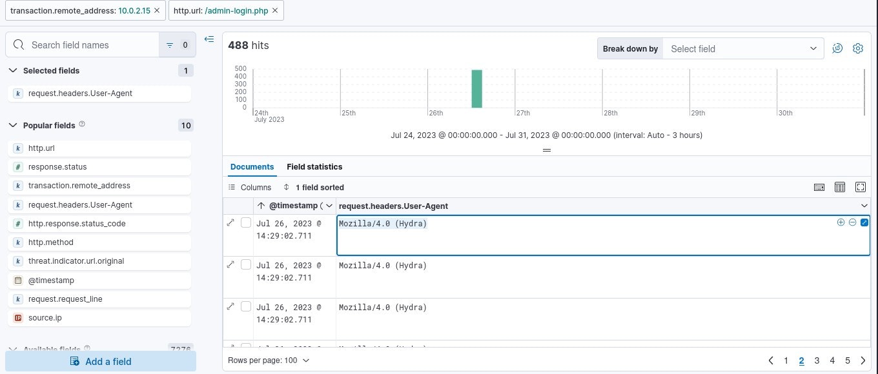Go to results page 3
The height and width of the screenshot is (374, 878).
pyautogui.click(x=817, y=360)
